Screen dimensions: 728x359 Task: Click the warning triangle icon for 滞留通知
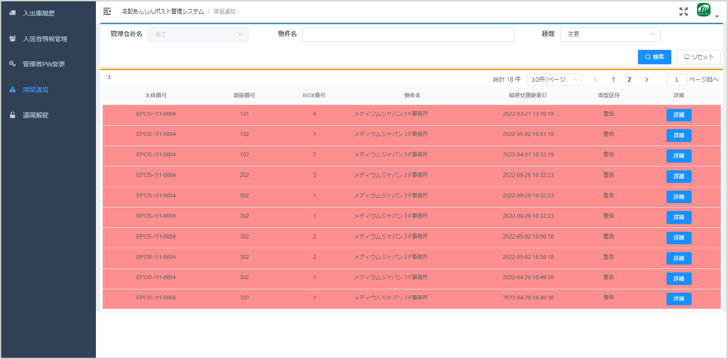pos(13,90)
